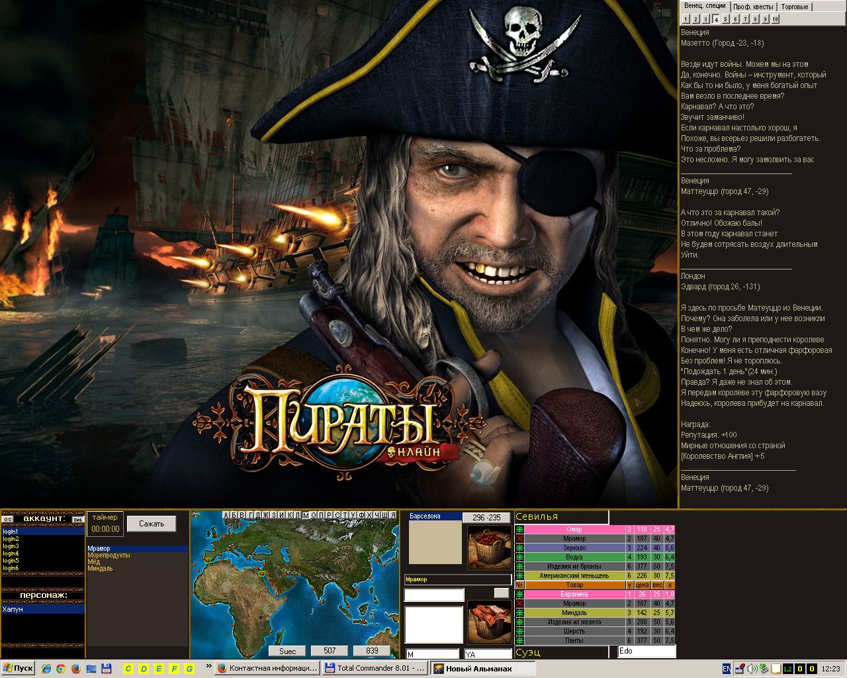The height and width of the screenshot is (678, 847).
Task: Select page button 7 under quest tabs
Action: pyautogui.click(x=745, y=19)
